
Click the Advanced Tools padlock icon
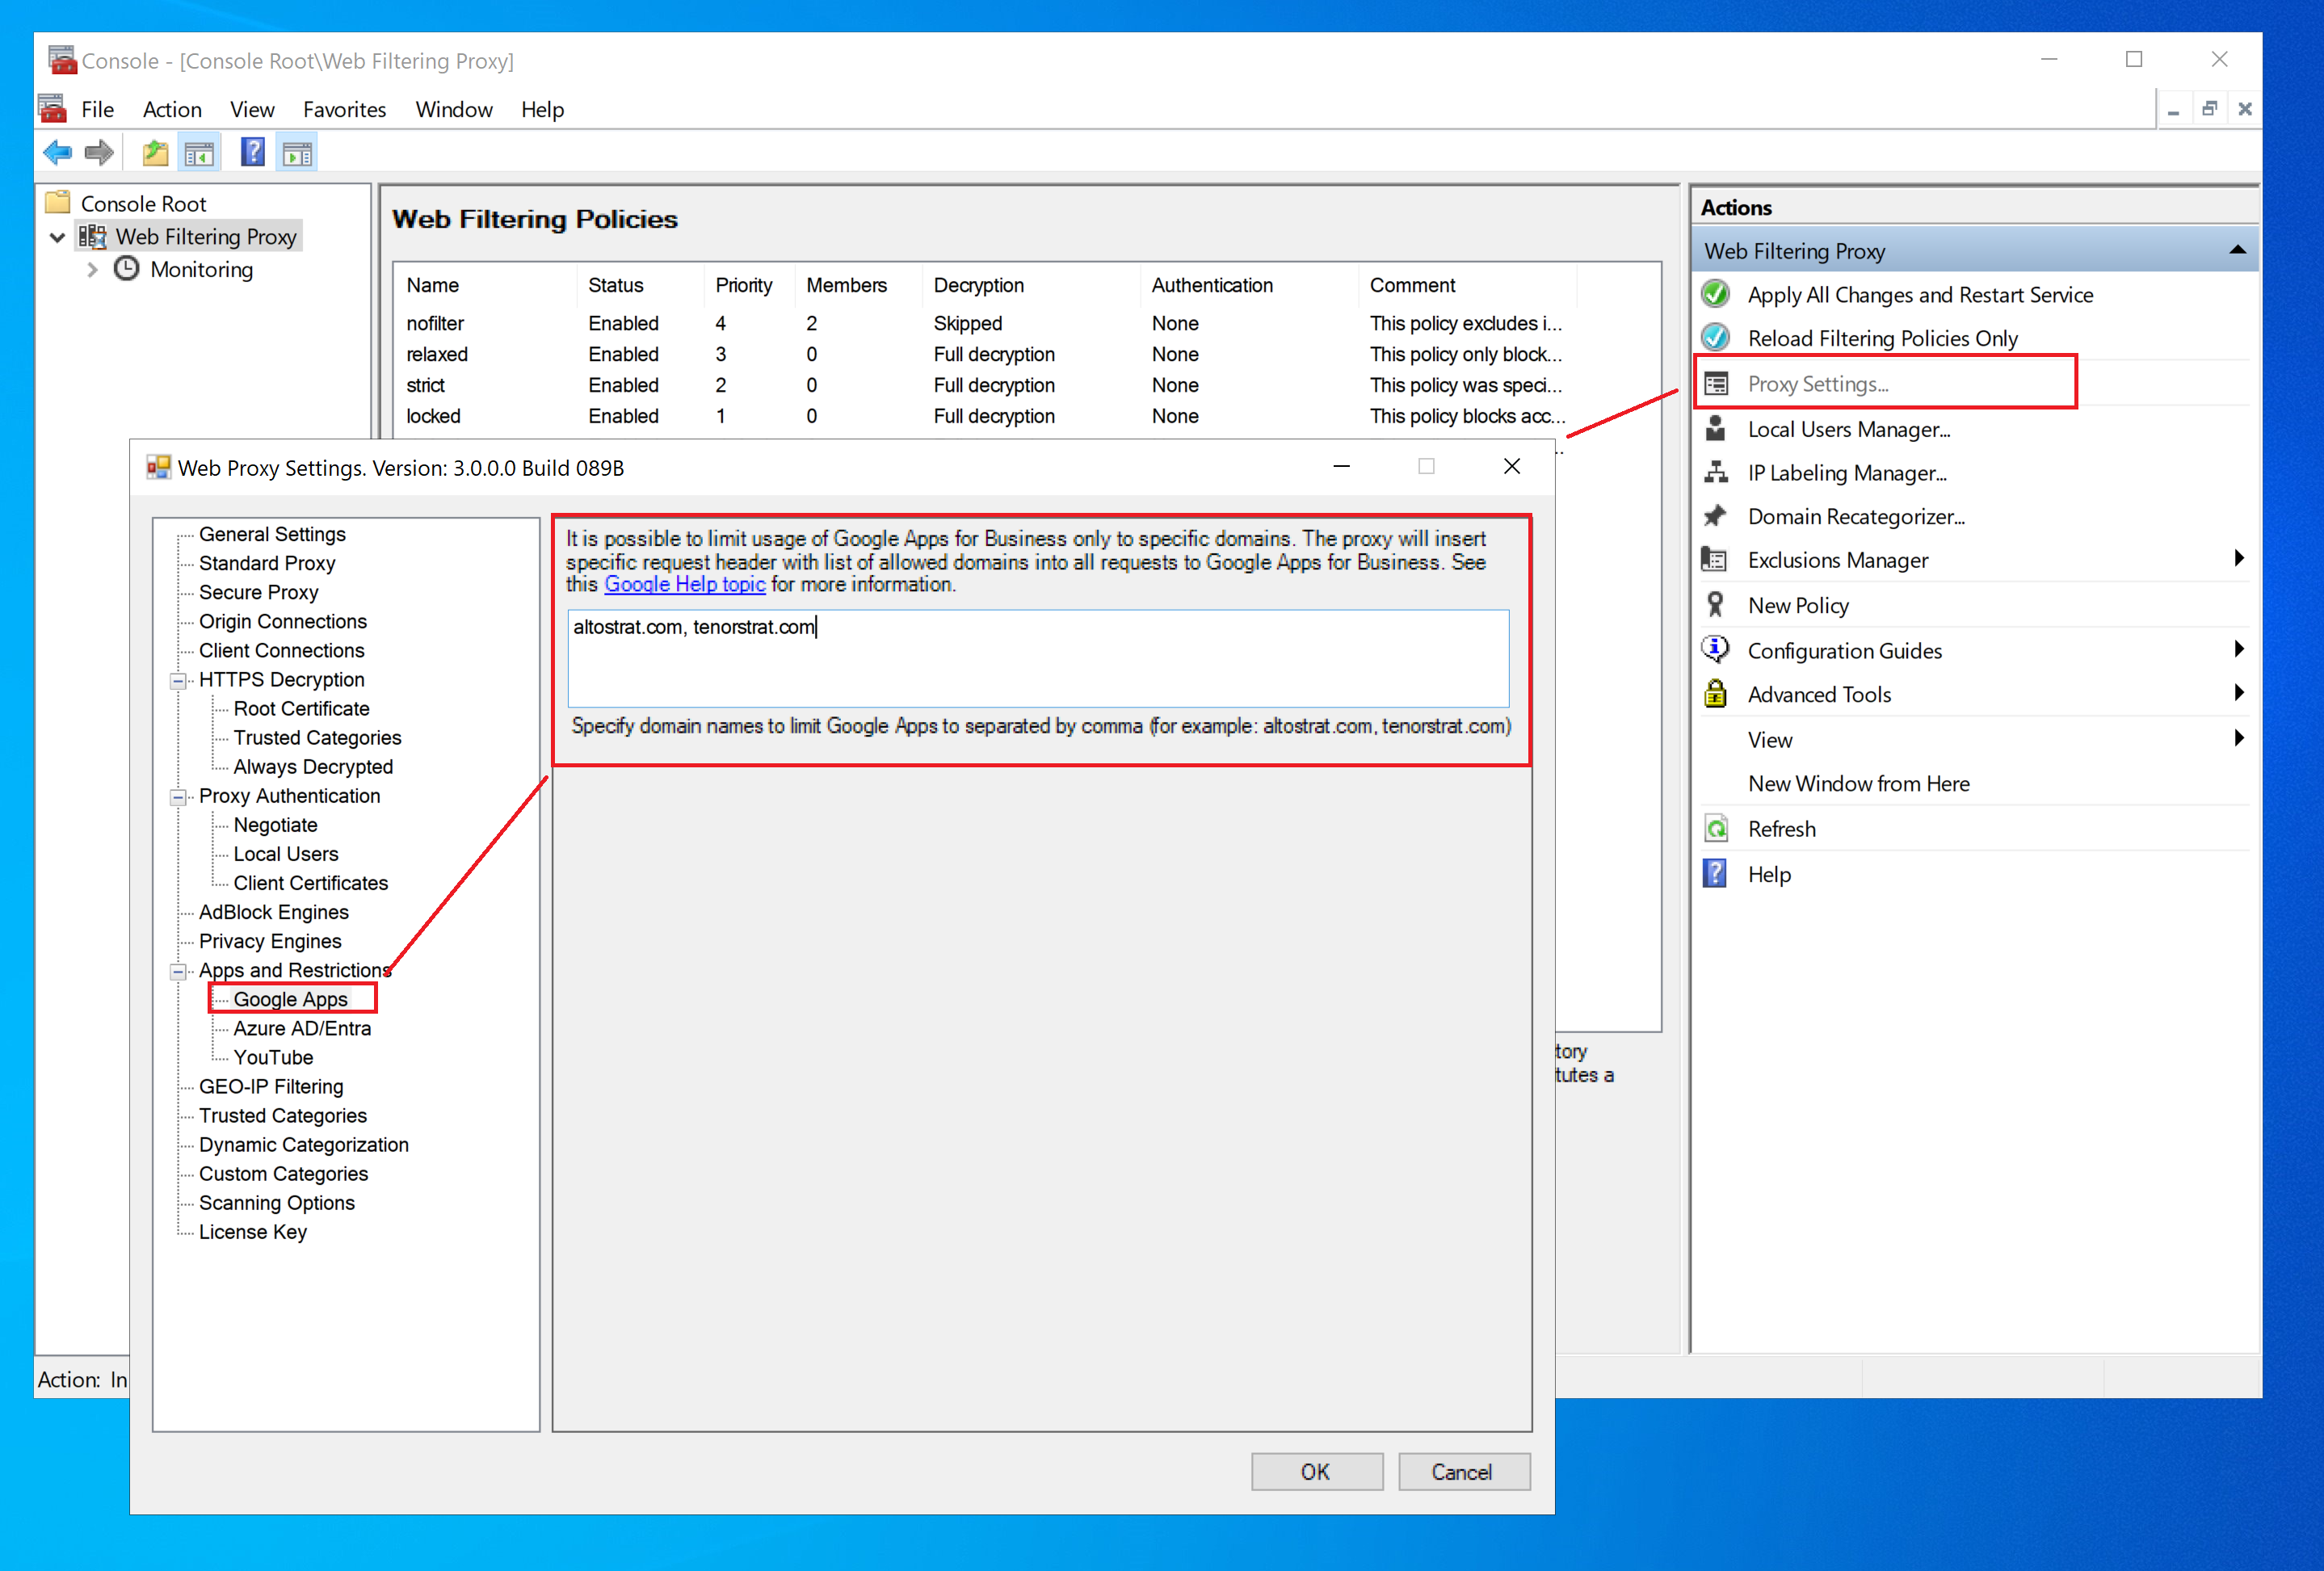1715,693
